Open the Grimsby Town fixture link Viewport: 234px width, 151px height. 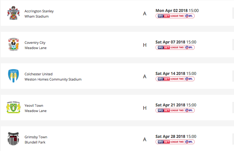(36, 137)
